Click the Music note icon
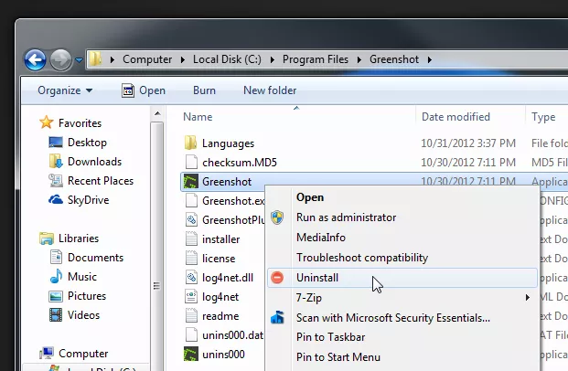This screenshot has width=568, height=371. pos(56,277)
